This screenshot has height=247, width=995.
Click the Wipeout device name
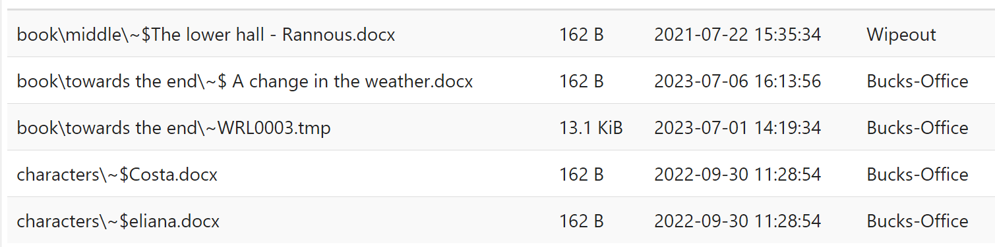click(901, 35)
